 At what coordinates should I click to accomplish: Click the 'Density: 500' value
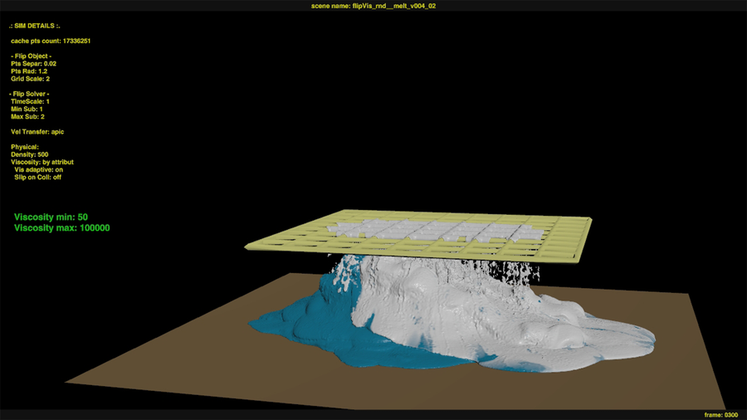coord(30,154)
